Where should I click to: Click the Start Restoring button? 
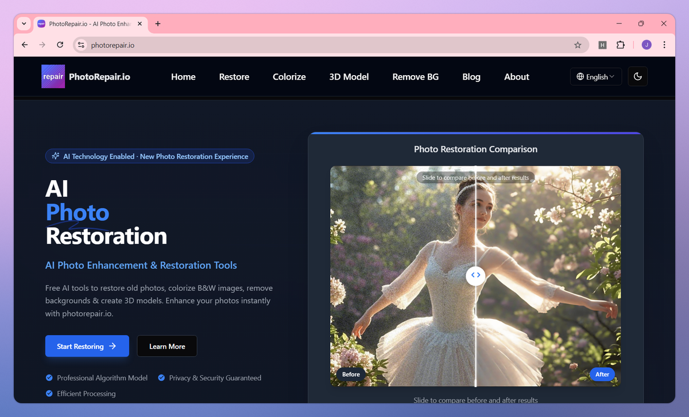click(x=87, y=346)
